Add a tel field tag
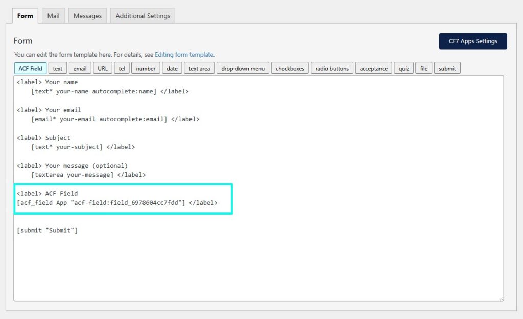The image size is (523, 319). (121, 68)
